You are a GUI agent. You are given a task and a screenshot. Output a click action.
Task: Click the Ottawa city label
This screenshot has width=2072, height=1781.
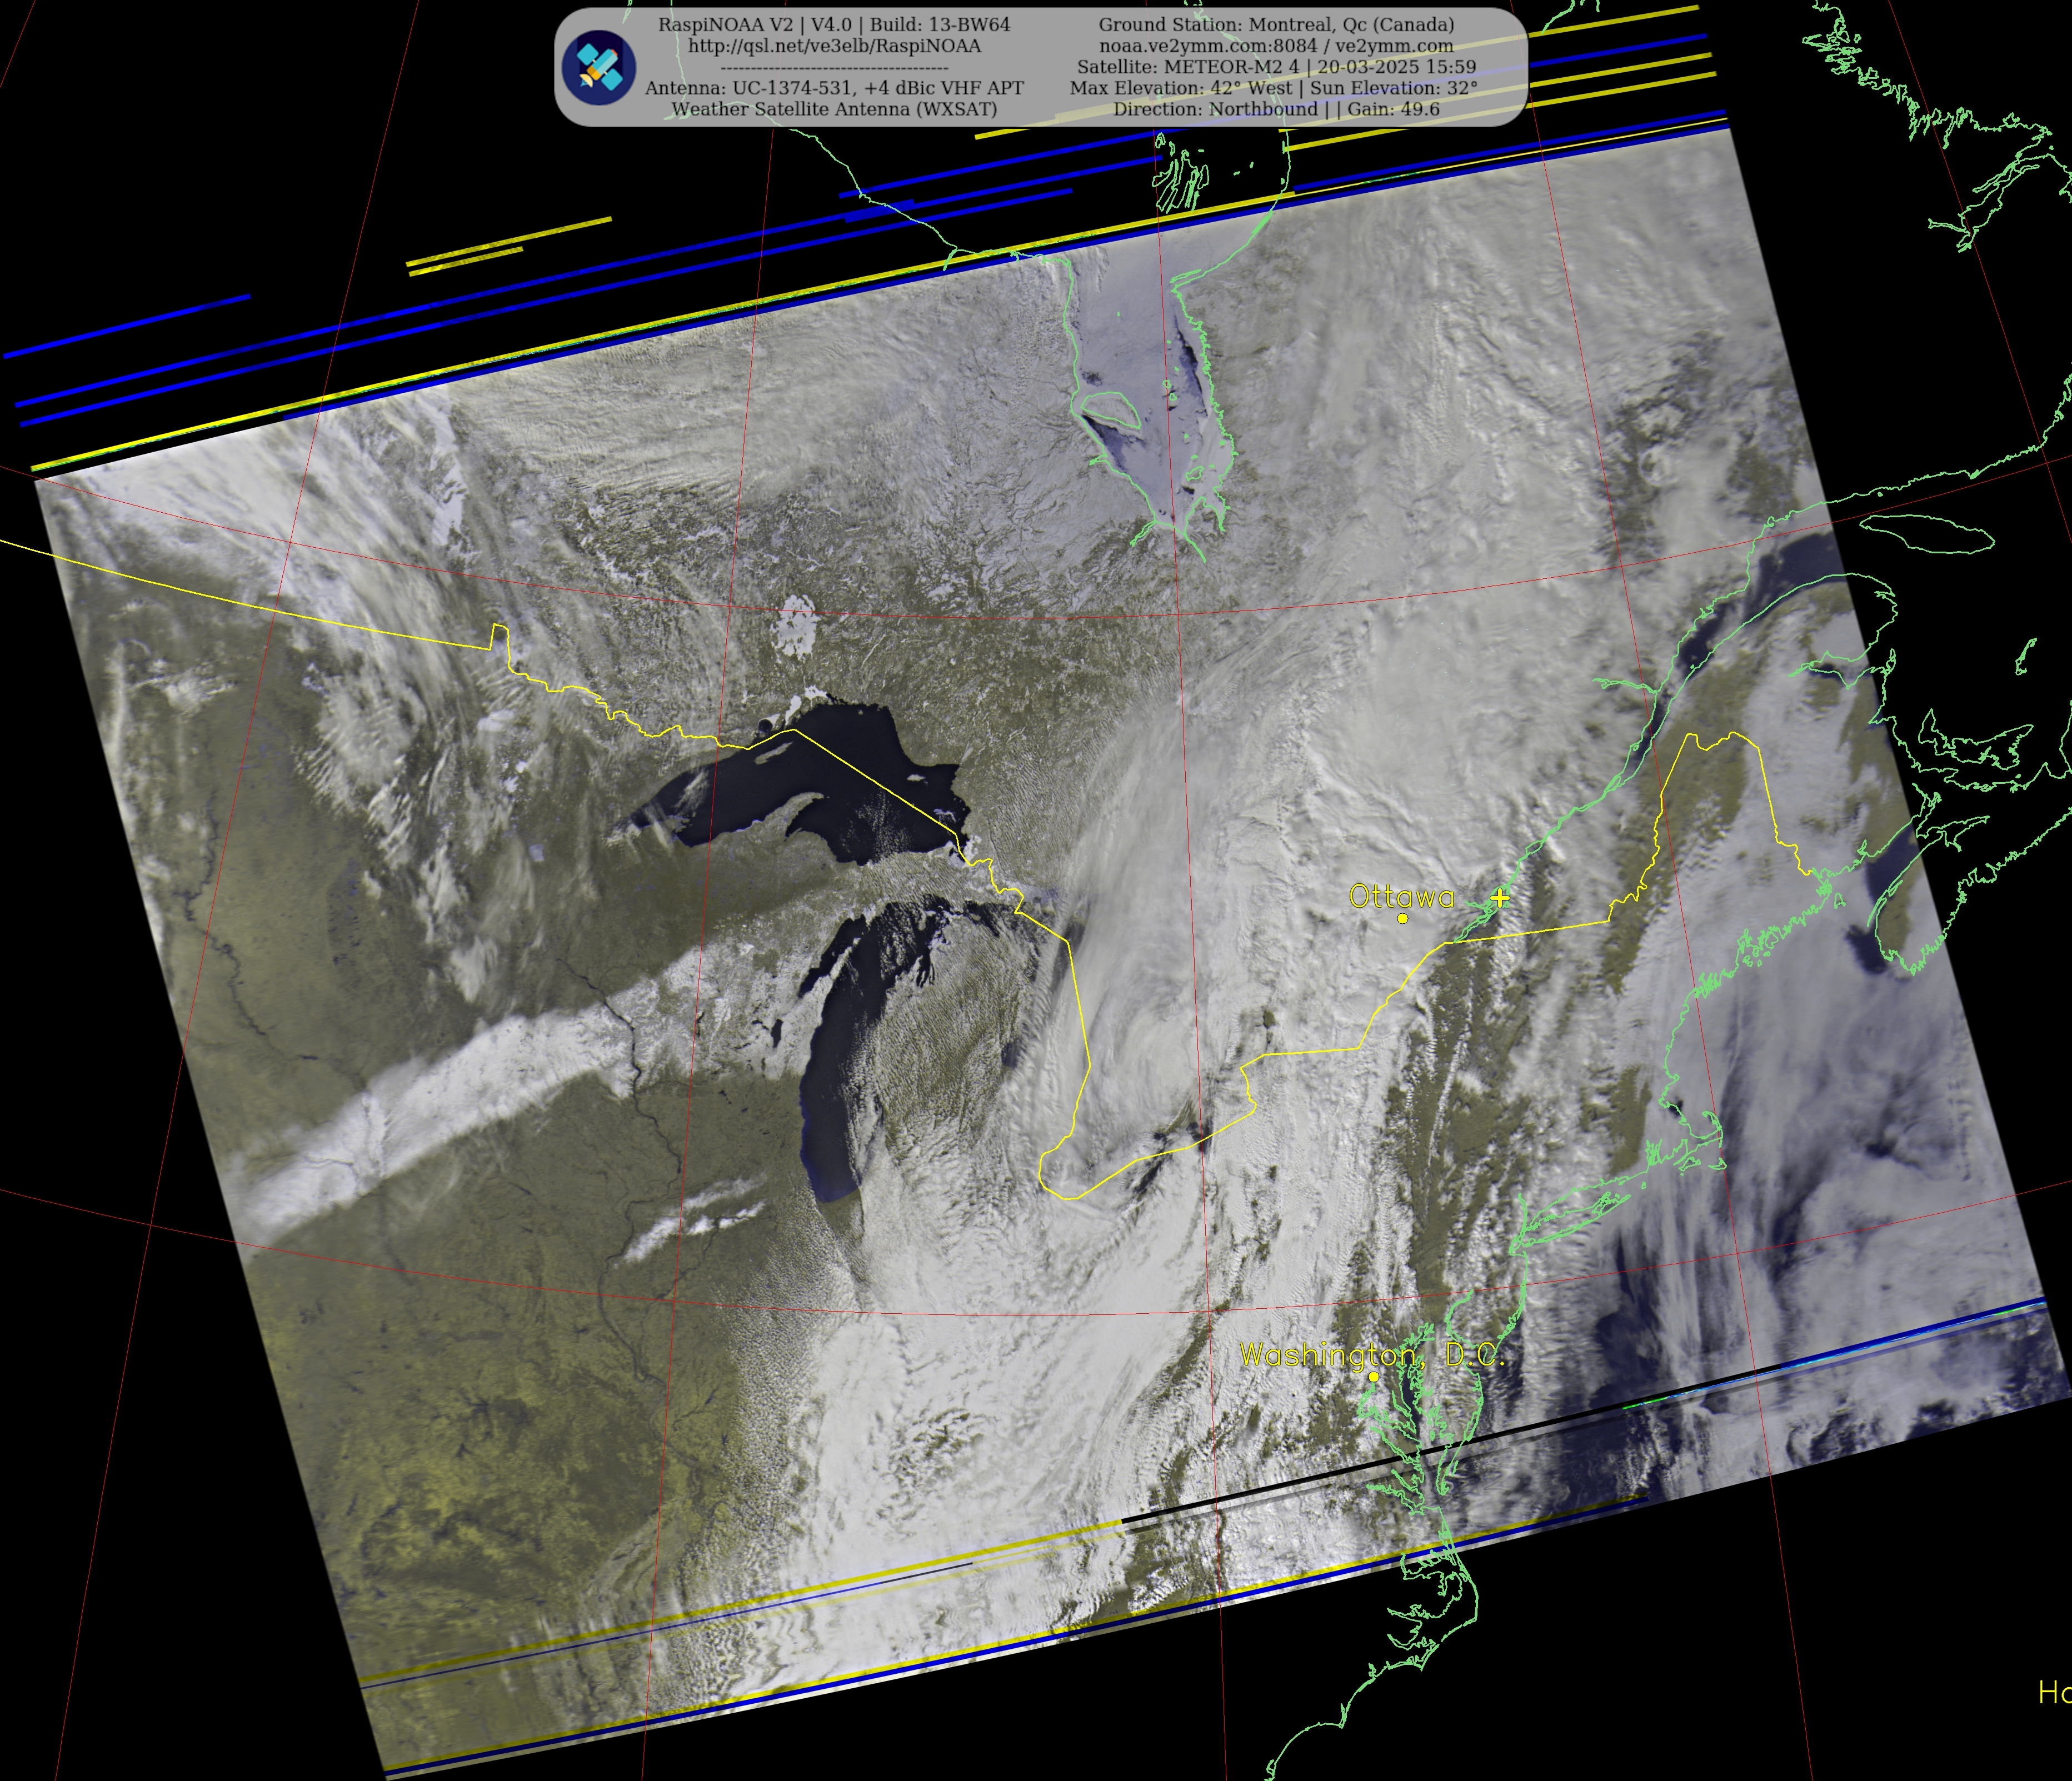tap(1401, 896)
